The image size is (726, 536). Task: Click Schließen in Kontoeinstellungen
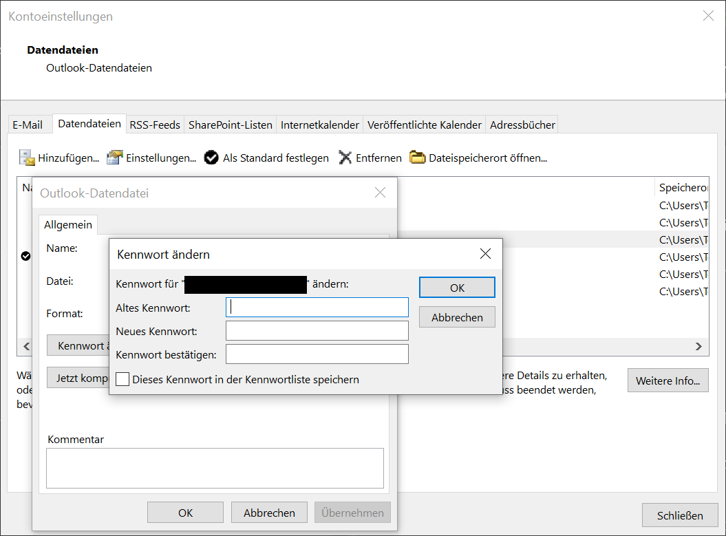tap(680, 515)
